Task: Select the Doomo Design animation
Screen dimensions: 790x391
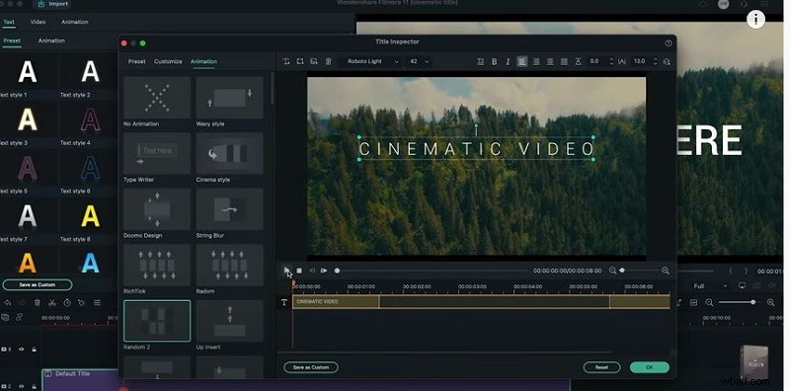Action: (157, 209)
